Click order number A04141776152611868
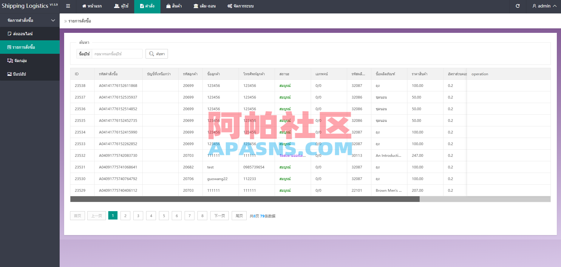The image size is (561, 267). (x=118, y=86)
